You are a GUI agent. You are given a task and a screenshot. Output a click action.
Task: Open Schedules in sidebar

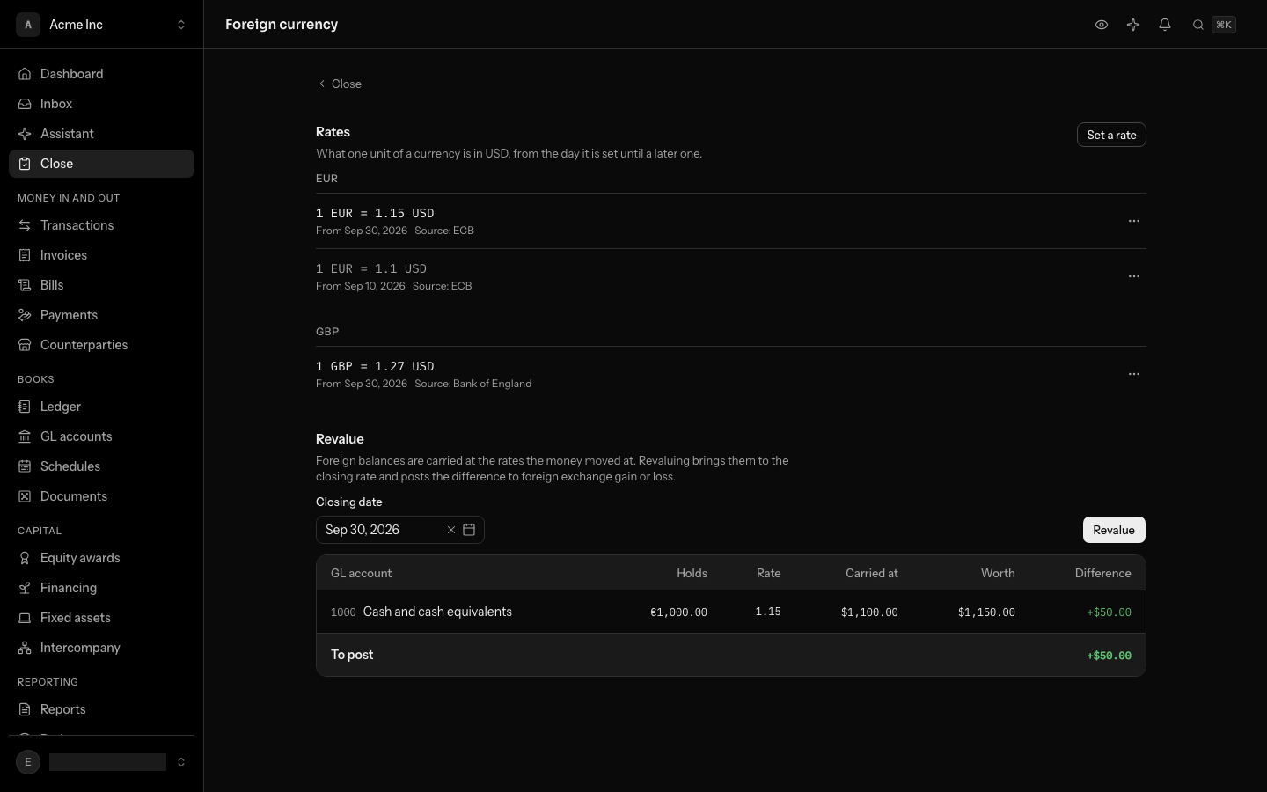click(101, 466)
